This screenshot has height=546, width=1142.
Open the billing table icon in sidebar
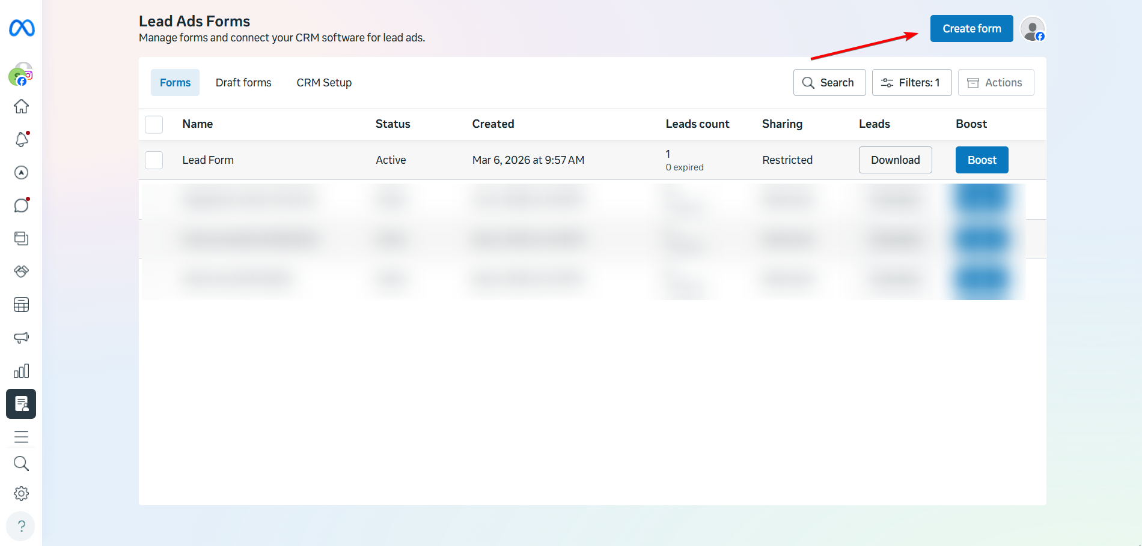pos(21,305)
